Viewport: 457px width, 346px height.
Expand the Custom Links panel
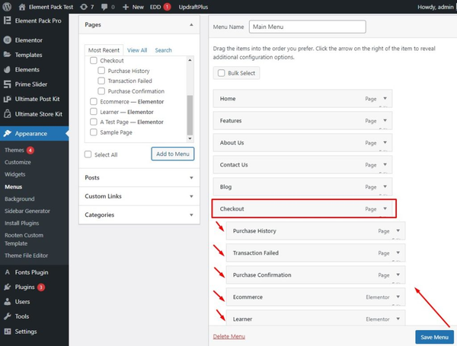[x=139, y=196]
